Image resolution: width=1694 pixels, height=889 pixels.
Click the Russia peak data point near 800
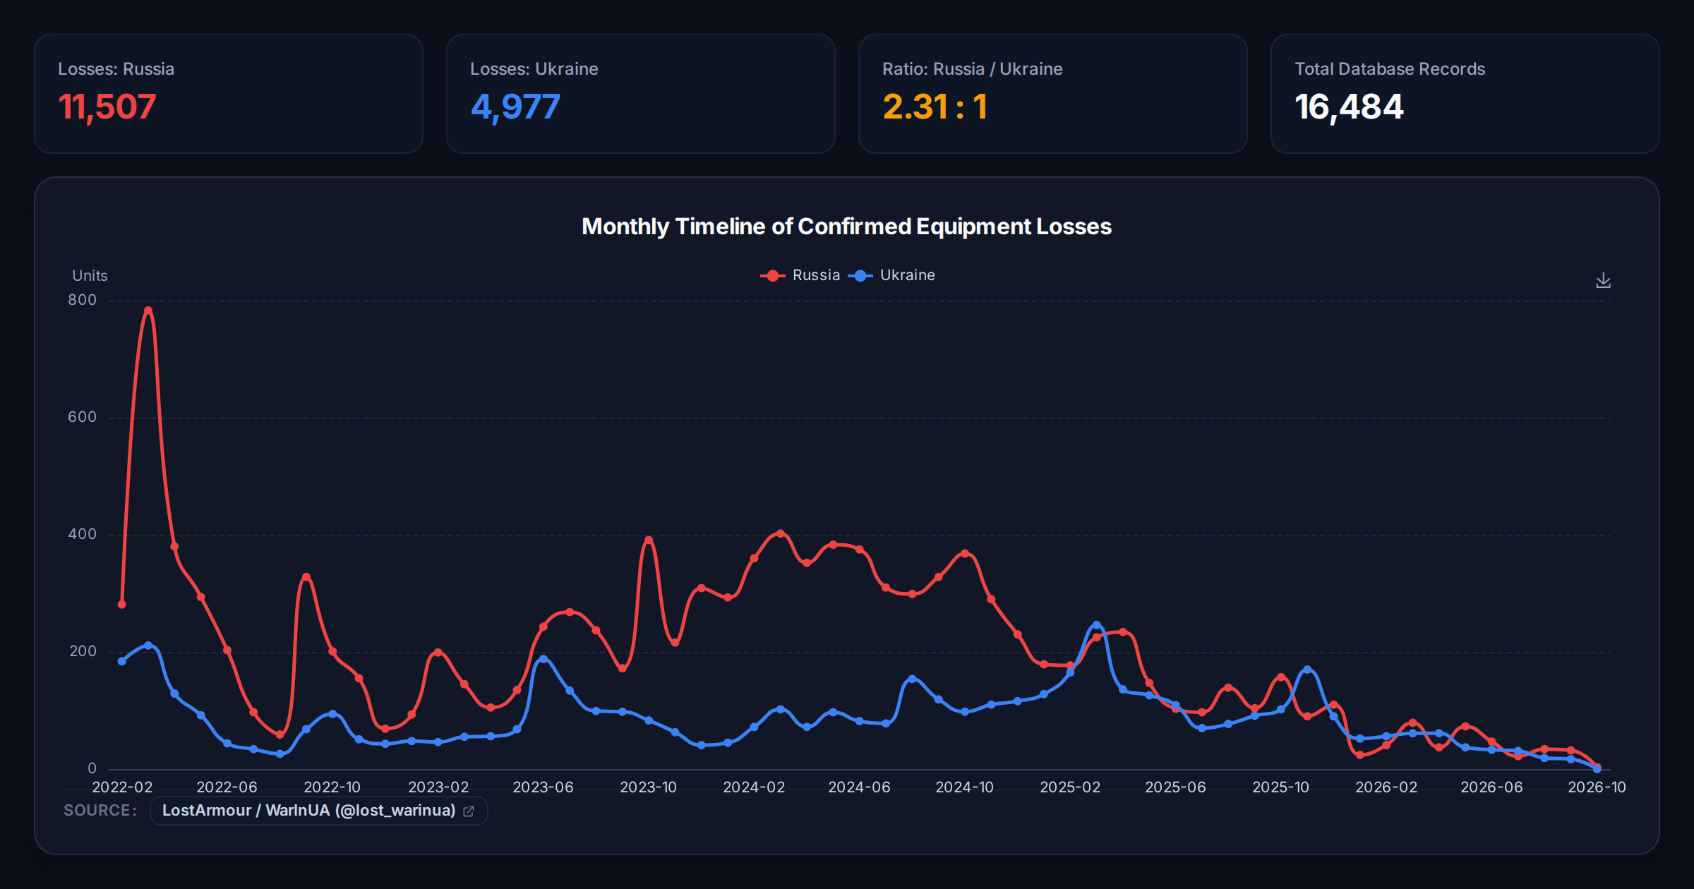[x=148, y=310]
